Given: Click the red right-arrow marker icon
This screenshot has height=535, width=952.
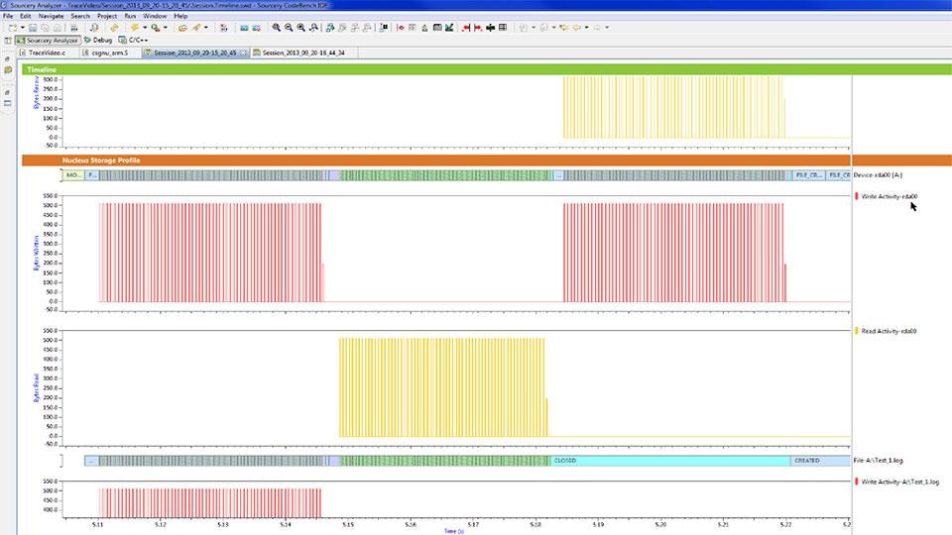Looking at the screenshot, I should [478, 28].
